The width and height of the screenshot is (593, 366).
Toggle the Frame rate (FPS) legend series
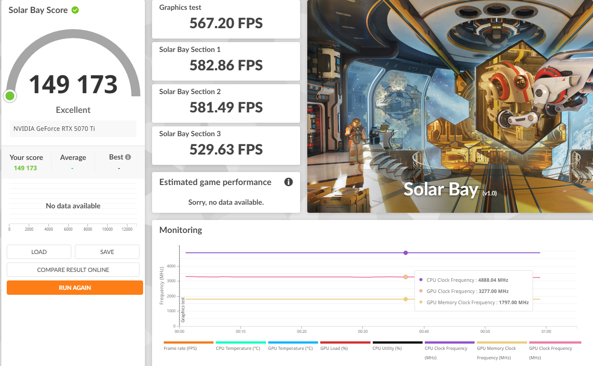(188, 346)
